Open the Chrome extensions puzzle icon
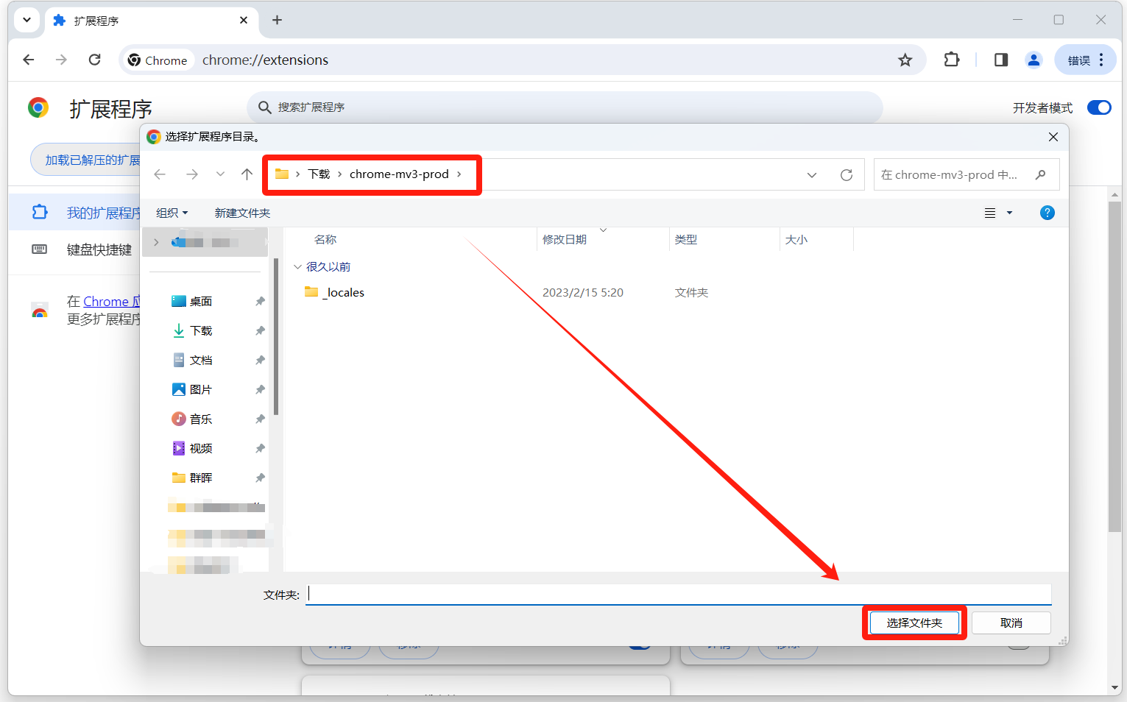Viewport: 1127px width, 702px height. (x=951, y=60)
